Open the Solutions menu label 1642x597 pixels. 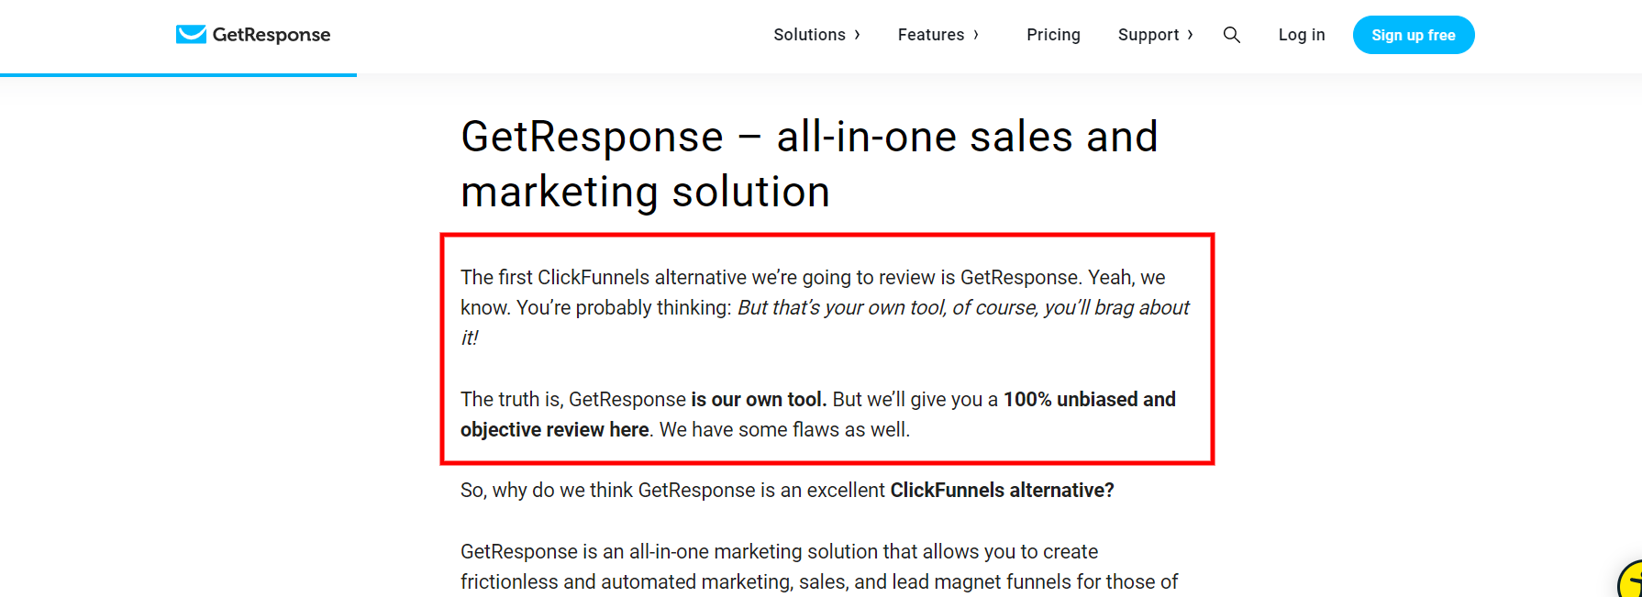[809, 35]
